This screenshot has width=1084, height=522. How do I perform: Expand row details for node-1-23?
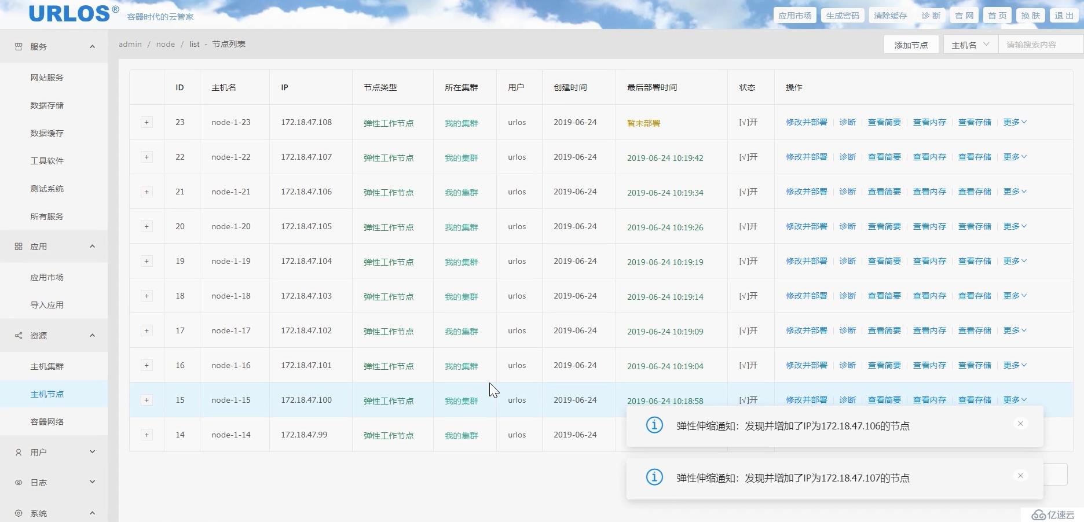point(147,122)
